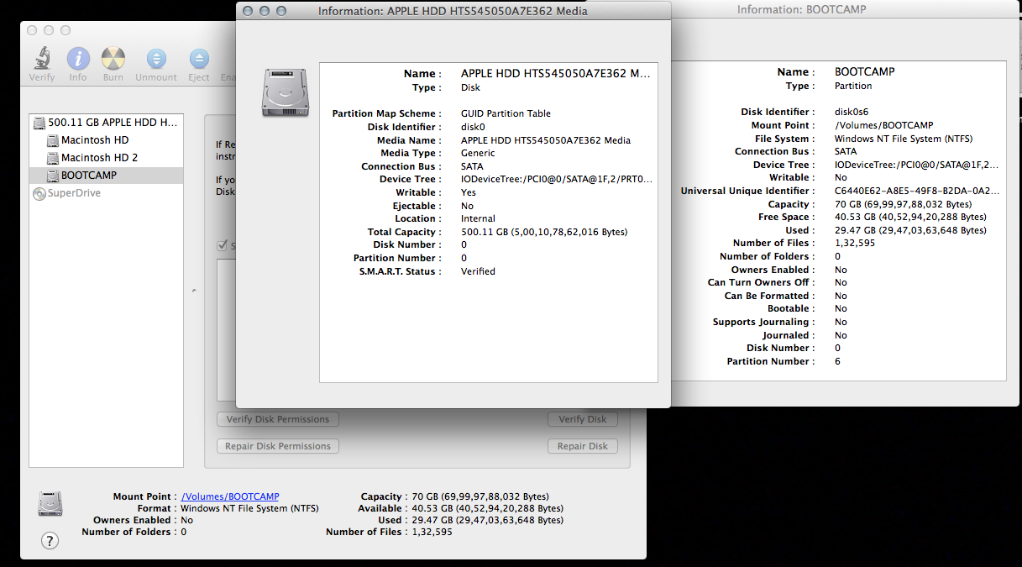1022x567 pixels.
Task: Click the 'Partition' type value in BOOTCAMP window
Action: [x=853, y=86]
